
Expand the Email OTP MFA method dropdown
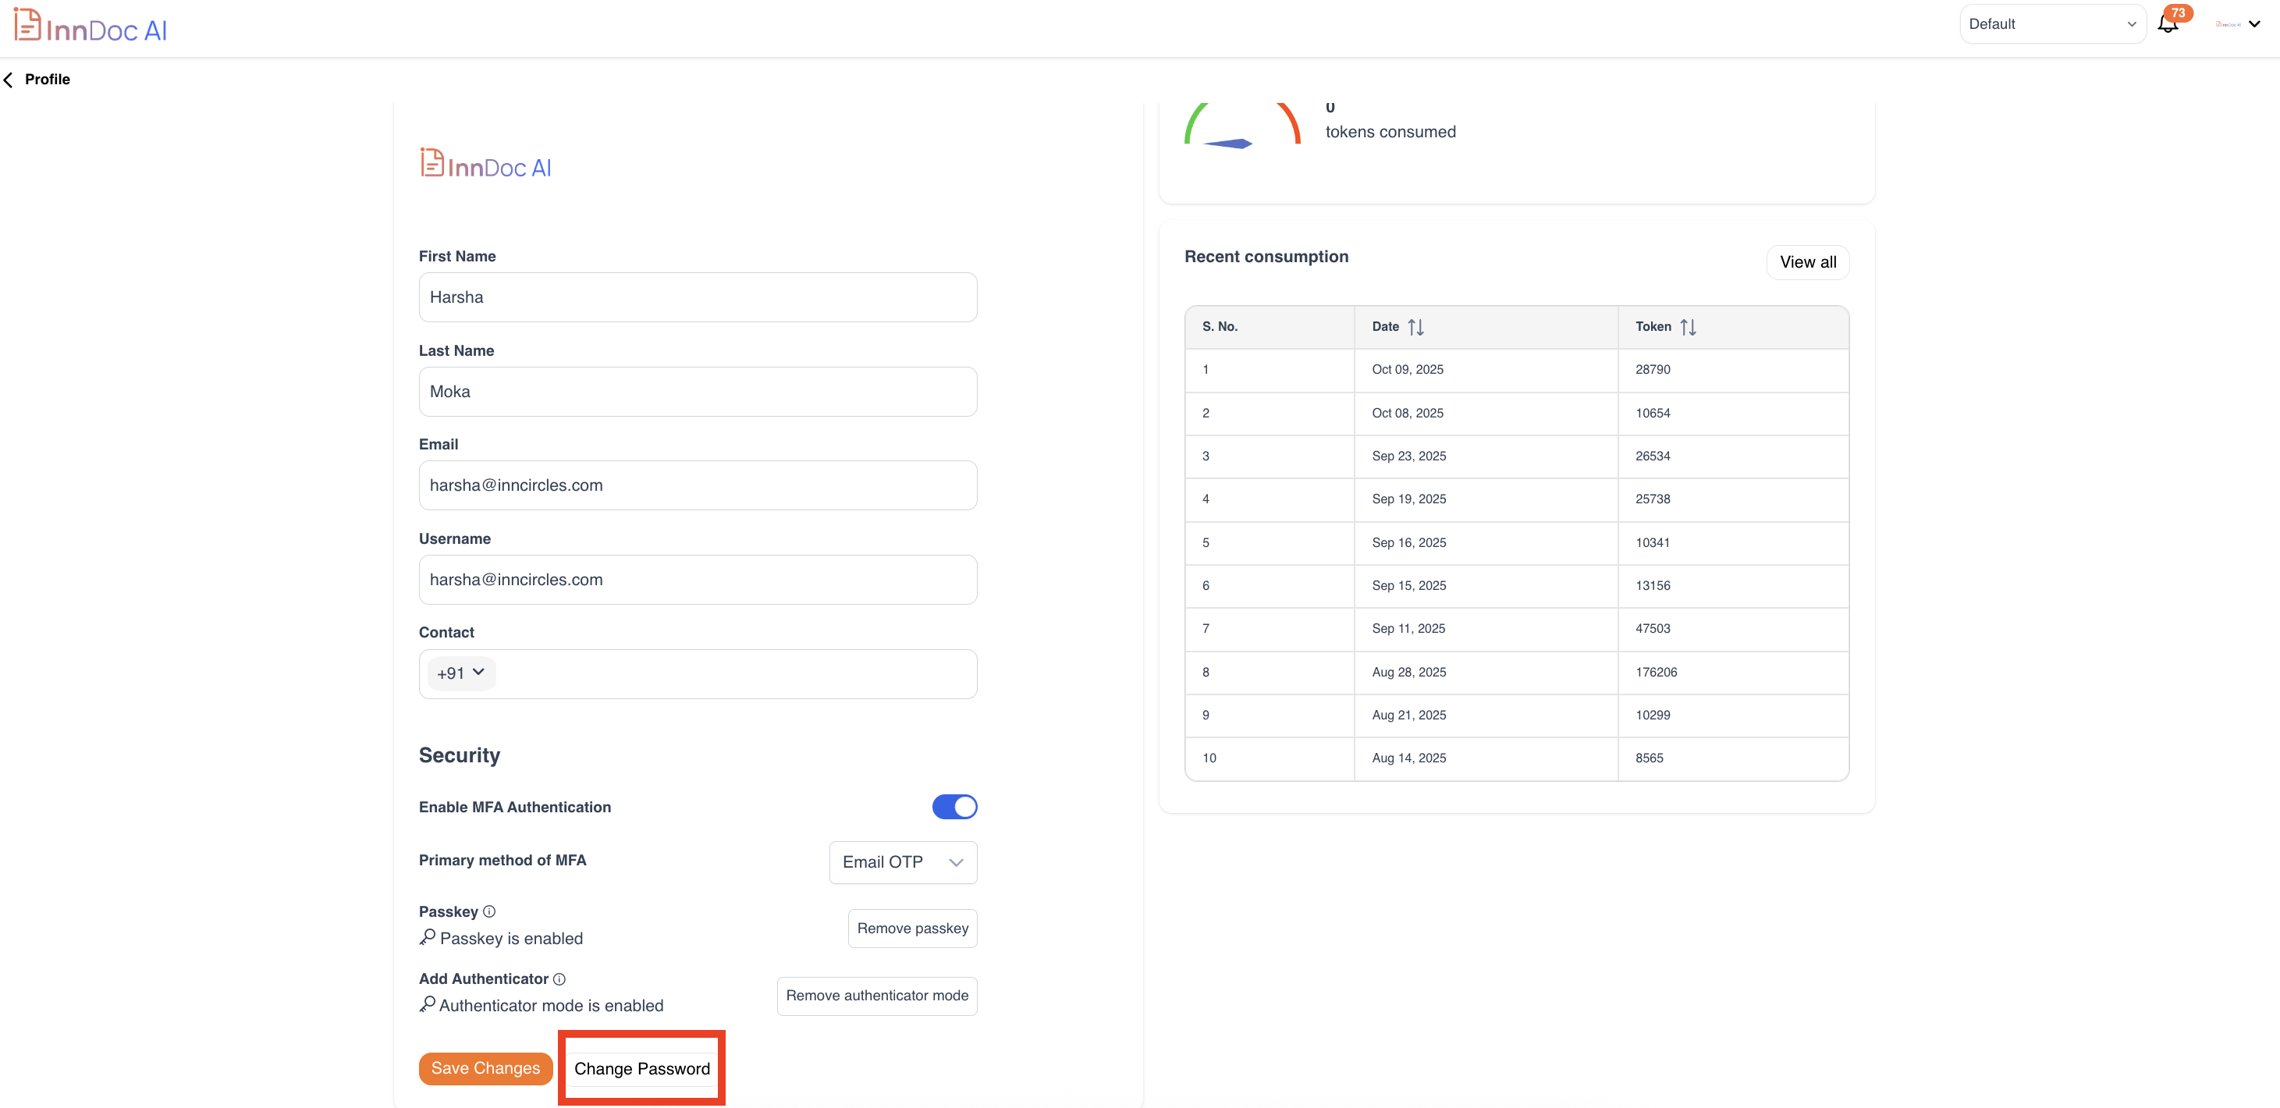(x=903, y=862)
